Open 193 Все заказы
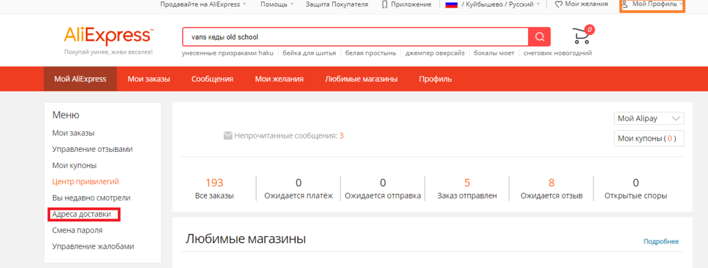 click(214, 188)
